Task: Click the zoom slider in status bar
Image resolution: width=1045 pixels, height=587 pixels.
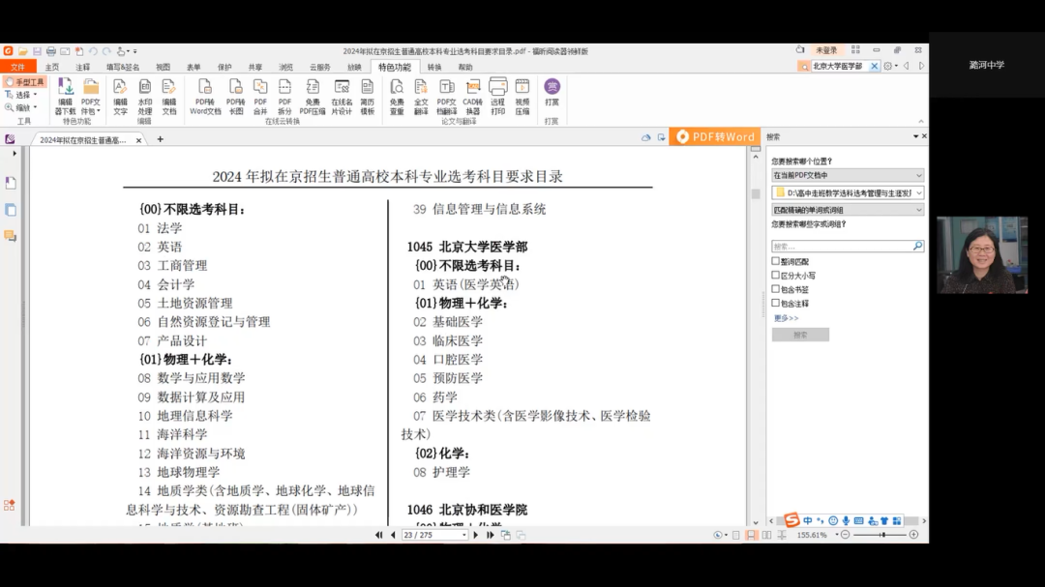Action: (881, 535)
